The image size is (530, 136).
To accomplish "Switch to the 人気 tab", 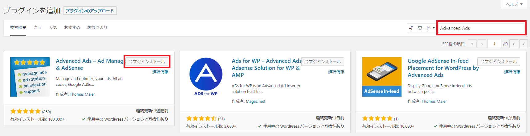I will tap(53, 27).
